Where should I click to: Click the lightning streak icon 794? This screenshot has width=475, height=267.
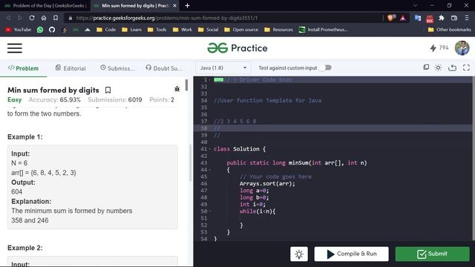coord(439,47)
